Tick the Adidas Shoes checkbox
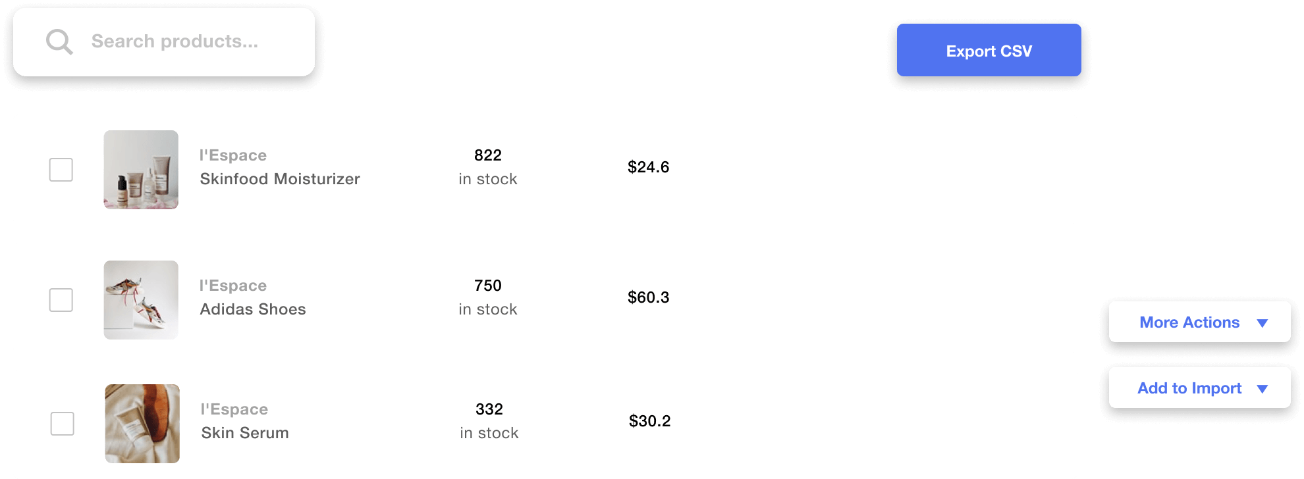 click(61, 300)
